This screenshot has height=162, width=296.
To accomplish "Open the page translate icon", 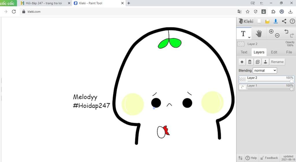I will click(239, 12).
